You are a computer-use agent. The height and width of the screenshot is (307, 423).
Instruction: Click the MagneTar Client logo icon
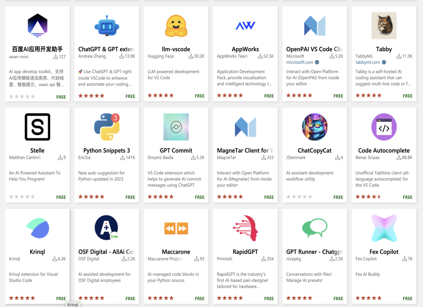(x=245, y=127)
